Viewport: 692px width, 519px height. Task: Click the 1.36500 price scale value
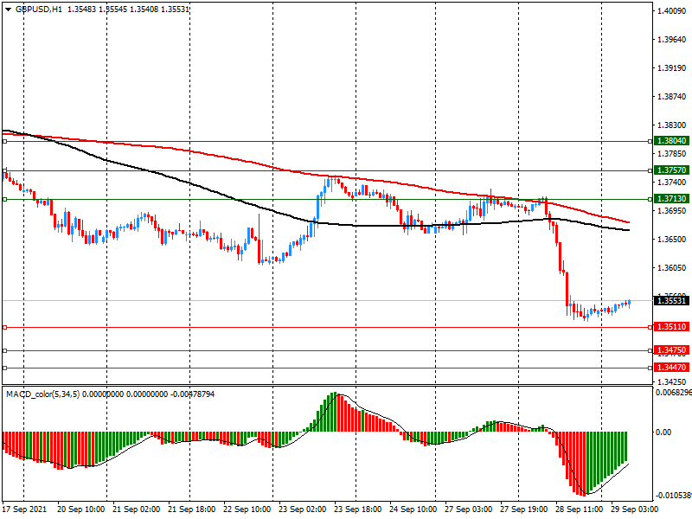coord(672,240)
